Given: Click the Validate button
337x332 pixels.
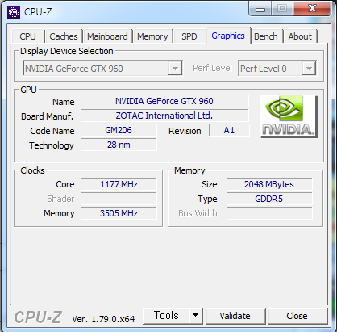Looking at the screenshot, I should pos(235,316).
